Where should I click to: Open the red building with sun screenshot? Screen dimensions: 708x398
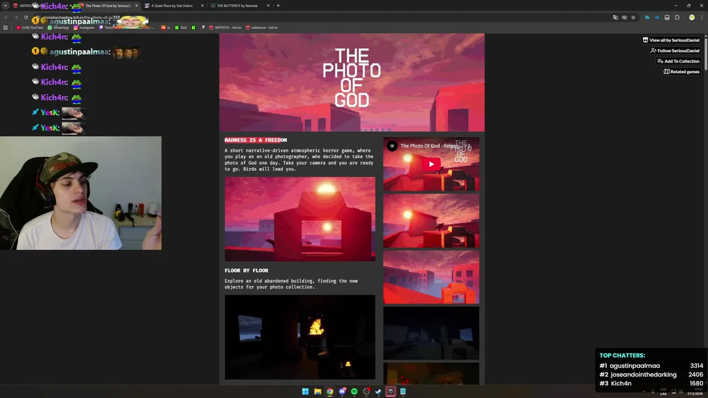300,219
